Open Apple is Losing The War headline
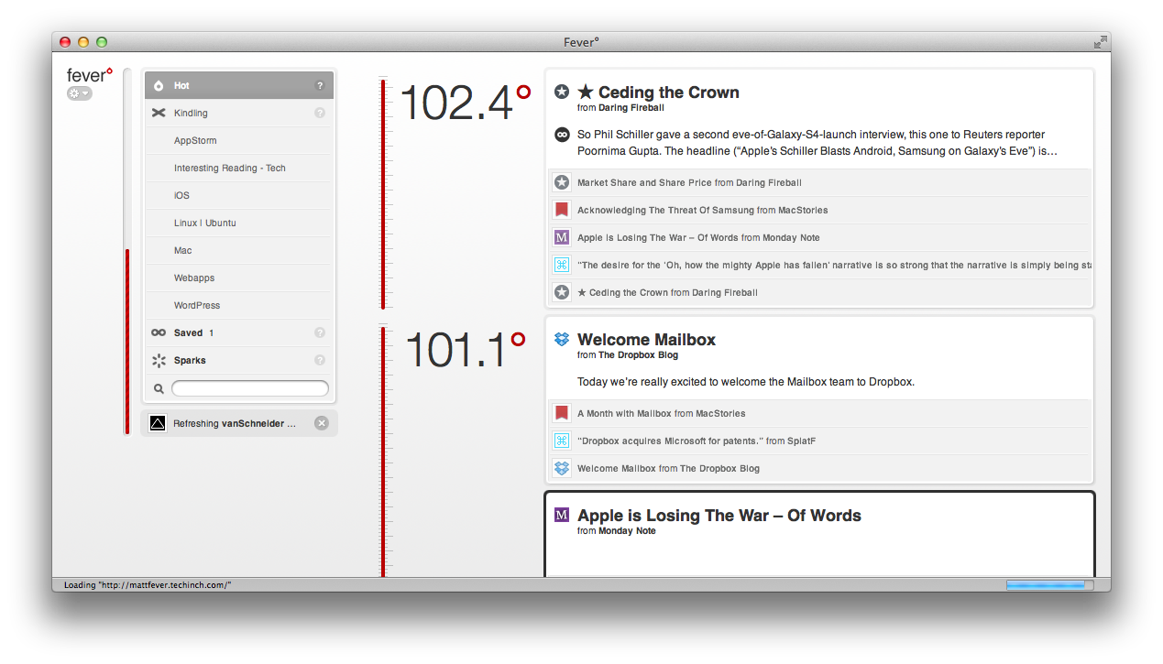1163x664 pixels. [x=719, y=516]
